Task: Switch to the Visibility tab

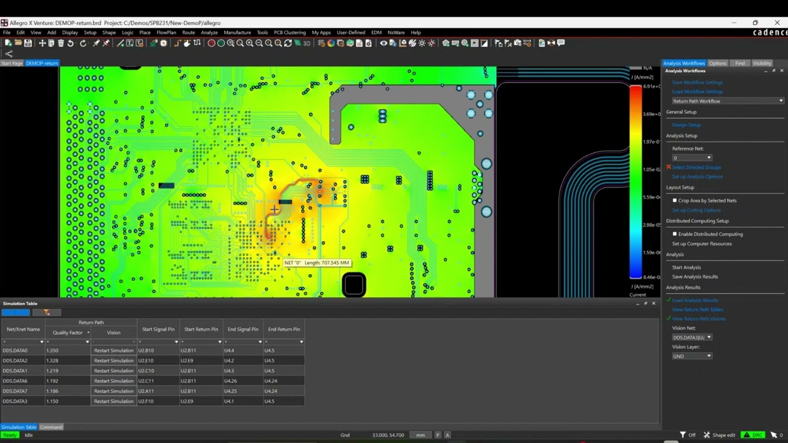Action: pos(762,63)
